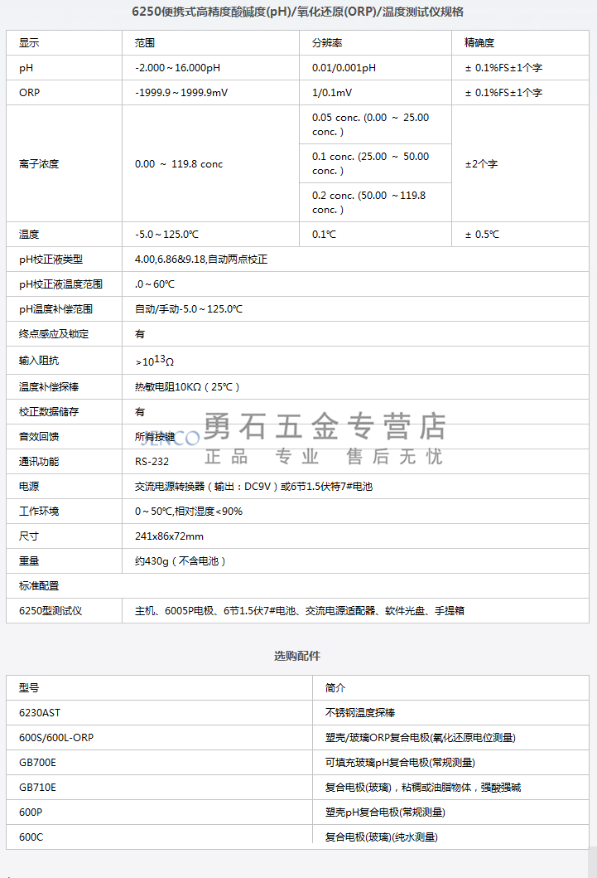Click the description '复合电极(玻璃)(纯水测量)'
The height and width of the screenshot is (878, 597).
click(382, 837)
